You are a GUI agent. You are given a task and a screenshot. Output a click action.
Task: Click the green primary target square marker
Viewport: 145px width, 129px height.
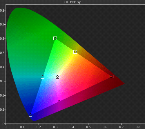55,38
